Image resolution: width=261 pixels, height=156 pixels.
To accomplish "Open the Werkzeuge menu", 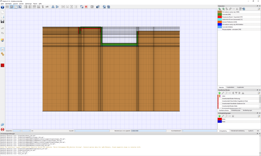I will [x=28, y=4].
